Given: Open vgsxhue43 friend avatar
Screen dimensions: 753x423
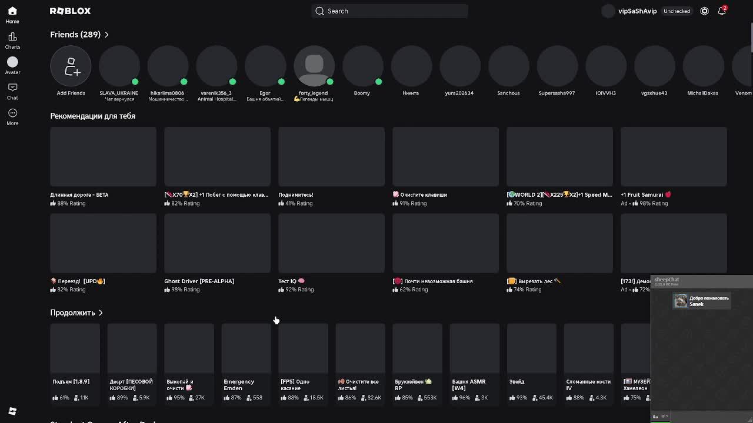Looking at the screenshot, I should (x=655, y=66).
